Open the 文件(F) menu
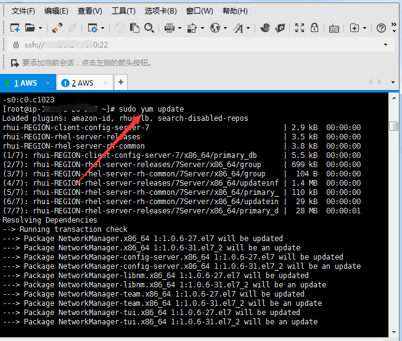This screenshot has height=341, width=402. 23,11
